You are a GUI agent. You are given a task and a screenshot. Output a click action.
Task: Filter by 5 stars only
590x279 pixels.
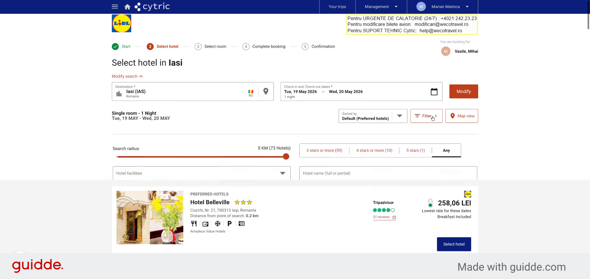[x=415, y=151]
